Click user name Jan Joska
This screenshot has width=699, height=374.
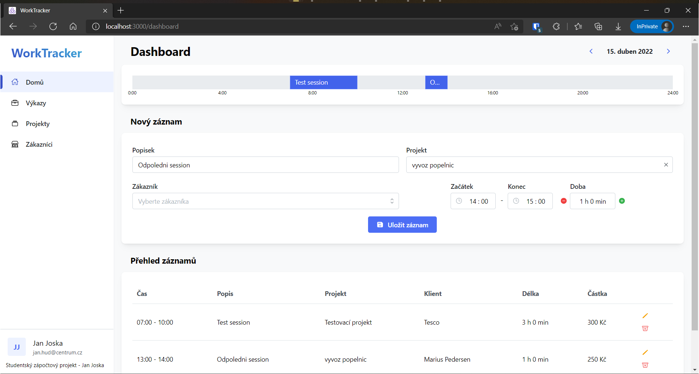[x=48, y=343]
